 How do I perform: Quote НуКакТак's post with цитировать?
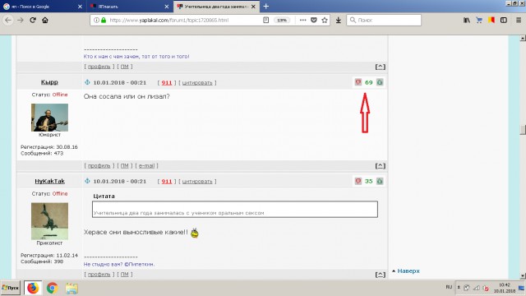point(197,181)
